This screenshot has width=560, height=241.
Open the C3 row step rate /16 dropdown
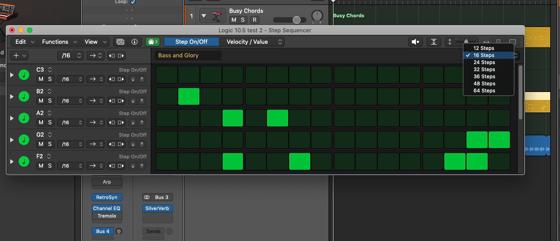click(71, 79)
